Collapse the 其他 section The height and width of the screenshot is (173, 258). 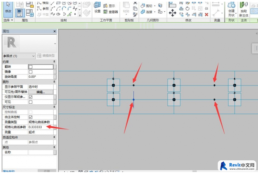click(x=54, y=147)
